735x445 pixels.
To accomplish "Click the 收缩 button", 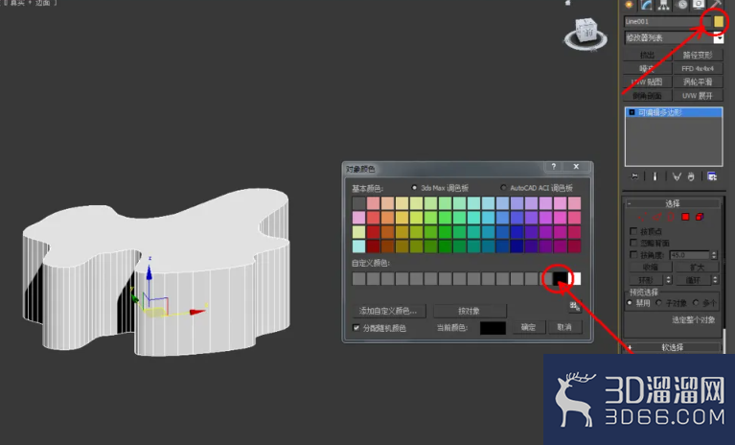I will [650, 268].
